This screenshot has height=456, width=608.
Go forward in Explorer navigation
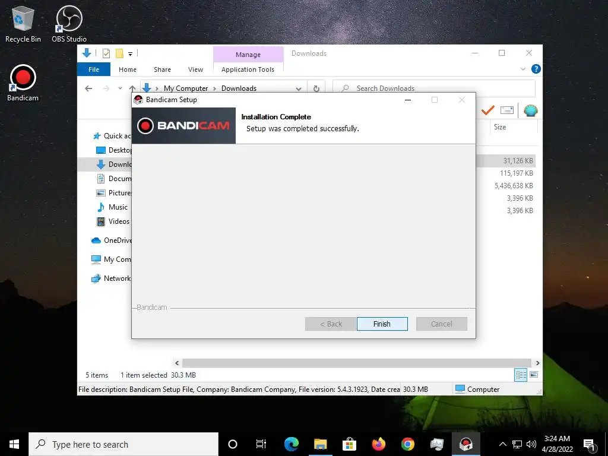pos(106,88)
